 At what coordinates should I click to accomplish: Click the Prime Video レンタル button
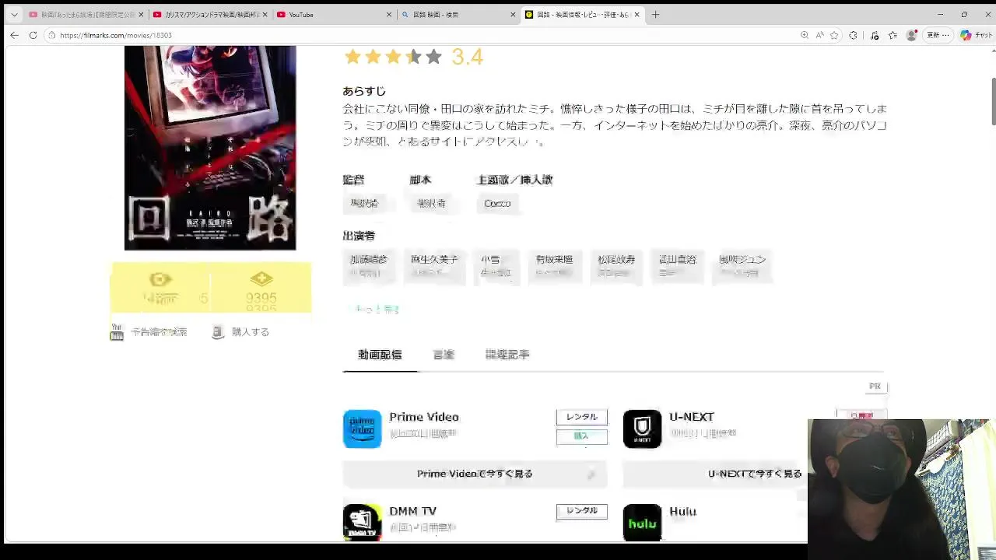point(581,417)
